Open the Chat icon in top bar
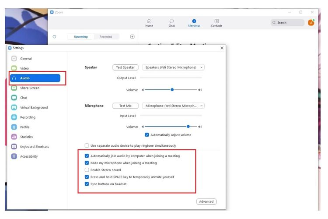 (x=172, y=22)
